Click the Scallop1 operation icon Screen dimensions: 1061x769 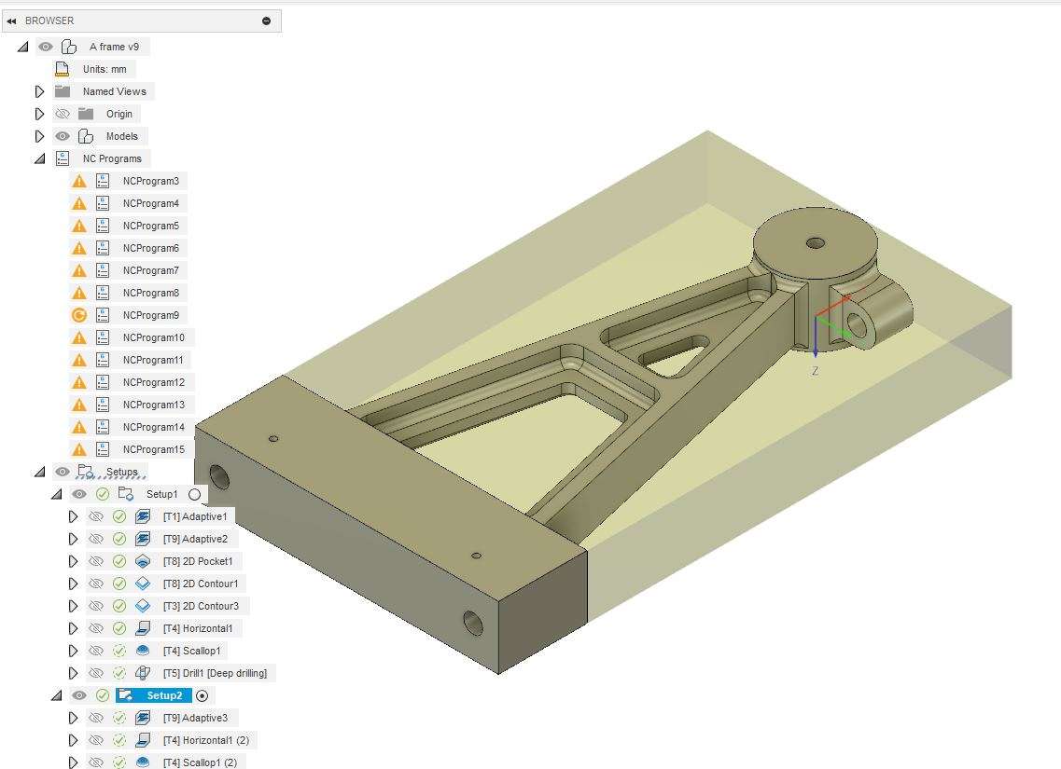pos(142,651)
